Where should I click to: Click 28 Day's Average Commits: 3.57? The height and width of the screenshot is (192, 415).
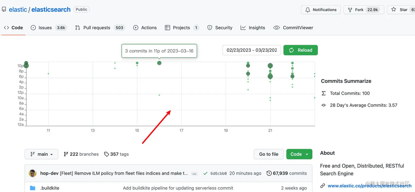(x=364, y=105)
